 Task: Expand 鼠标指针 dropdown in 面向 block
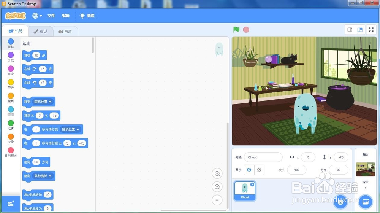point(43,176)
